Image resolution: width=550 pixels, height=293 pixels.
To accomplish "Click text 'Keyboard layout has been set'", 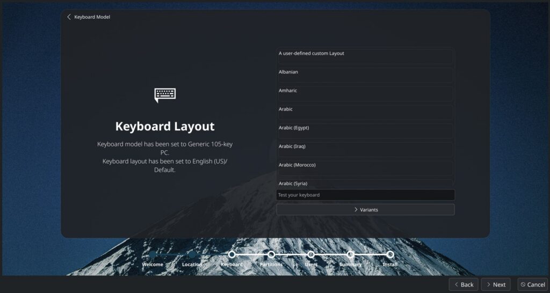I will (142, 161).
